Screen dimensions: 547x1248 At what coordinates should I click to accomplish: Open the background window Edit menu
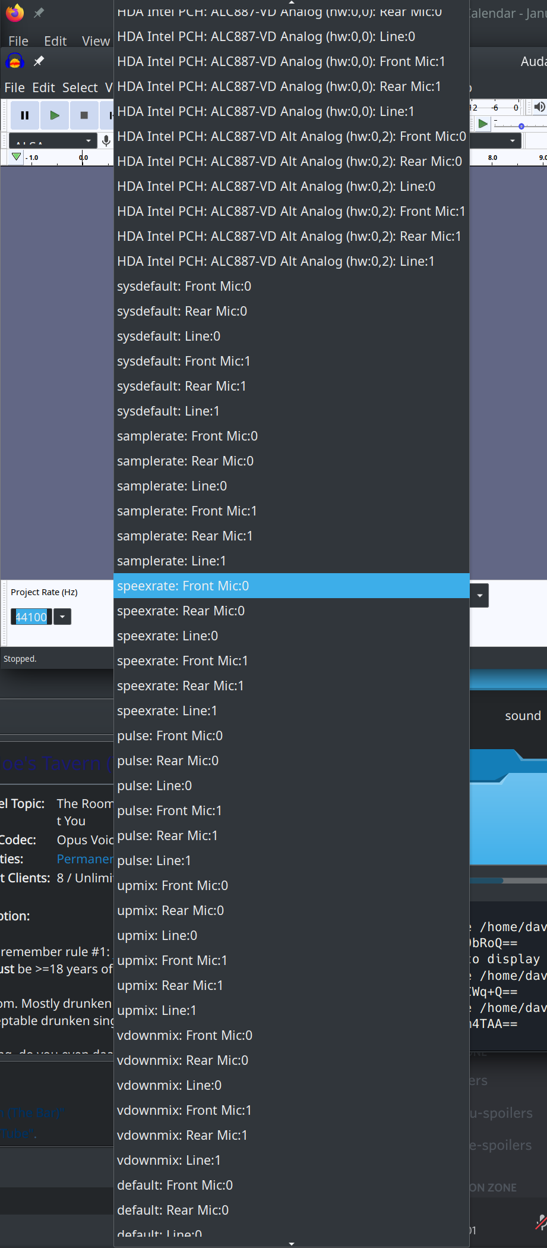[55, 41]
